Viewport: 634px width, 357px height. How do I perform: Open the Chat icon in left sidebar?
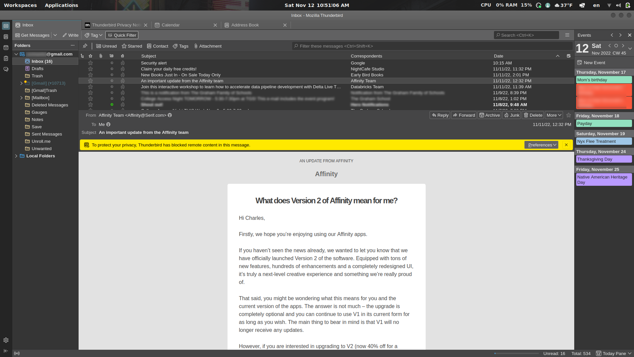click(6, 69)
